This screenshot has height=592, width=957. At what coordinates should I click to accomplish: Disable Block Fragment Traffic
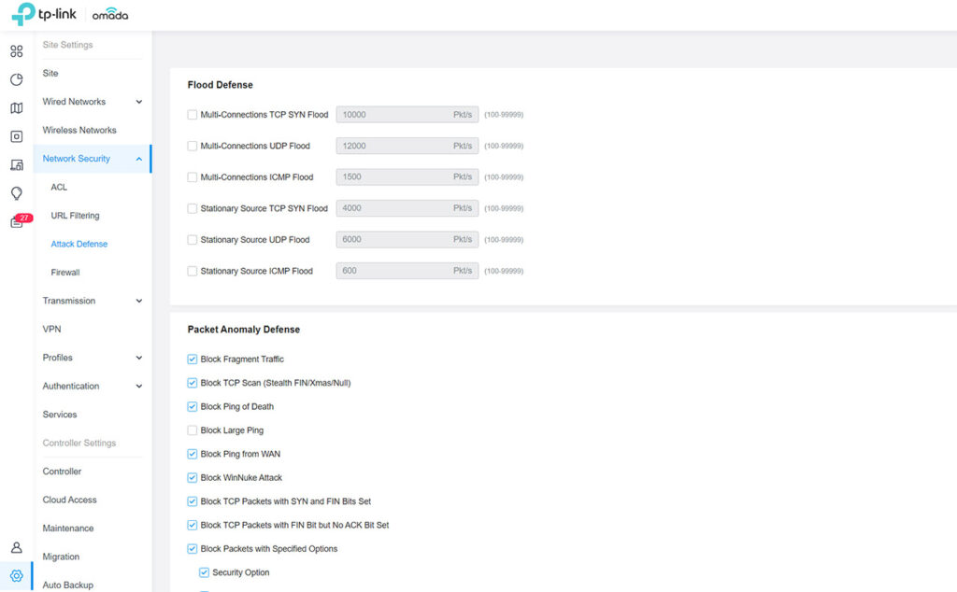pyautogui.click(x=193, y=359)
